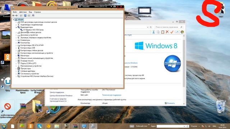230x129 pixels.
Task: Click the orange checkmark icon in System window
Action: tap(172, 32)
